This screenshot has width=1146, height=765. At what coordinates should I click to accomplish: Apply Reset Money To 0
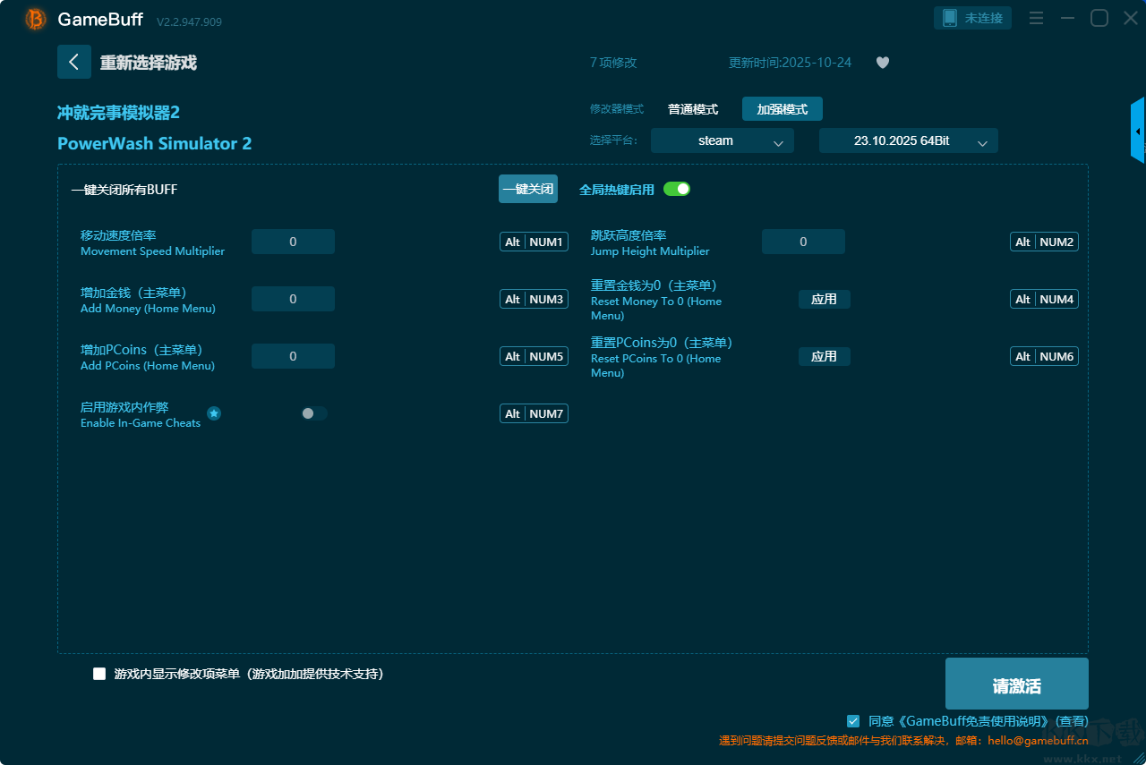(x=825, y=300)
